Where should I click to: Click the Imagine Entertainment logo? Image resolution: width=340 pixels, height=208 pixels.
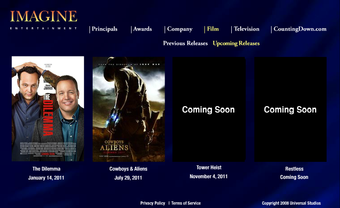[x=43, y=20]
